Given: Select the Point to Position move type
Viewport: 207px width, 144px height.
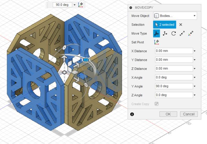Looking at the screenshot, I should [191, 33].
